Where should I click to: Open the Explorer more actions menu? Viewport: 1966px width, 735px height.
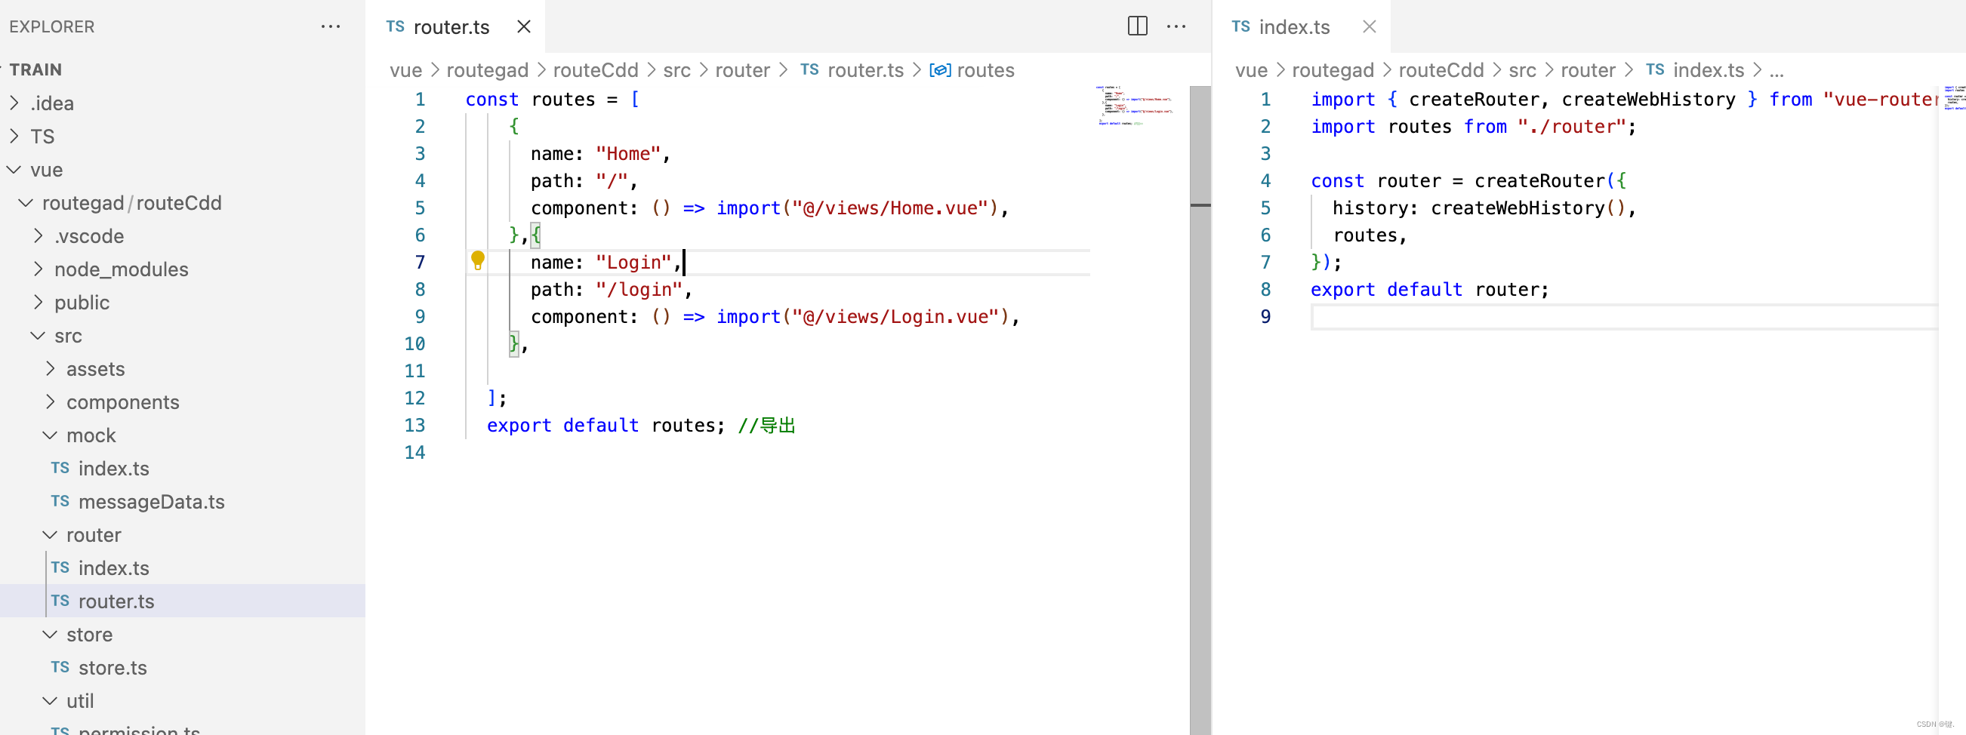click(330, 26)
